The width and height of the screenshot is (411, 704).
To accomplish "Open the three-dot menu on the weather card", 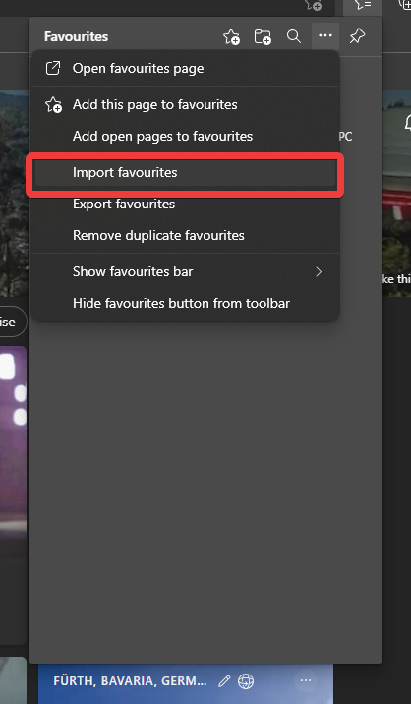I will [306, 680].
